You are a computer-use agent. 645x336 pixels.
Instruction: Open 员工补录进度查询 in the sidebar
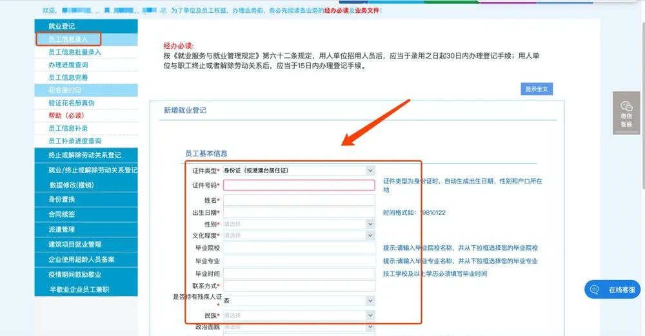(86, 142)
